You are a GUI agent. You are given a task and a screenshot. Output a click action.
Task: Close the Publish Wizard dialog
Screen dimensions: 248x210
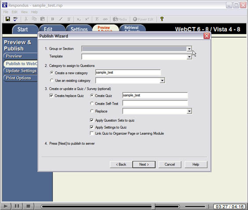coord(207,36)
